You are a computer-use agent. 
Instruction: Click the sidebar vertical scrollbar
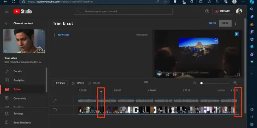click(46, 80)
